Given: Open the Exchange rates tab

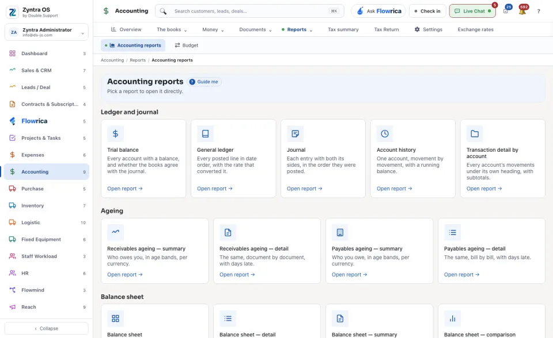Looking at the screenshot, I should [x=475, y=29].
